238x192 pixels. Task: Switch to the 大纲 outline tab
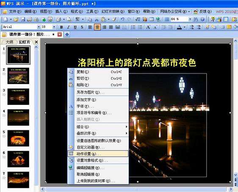[9, 42]
